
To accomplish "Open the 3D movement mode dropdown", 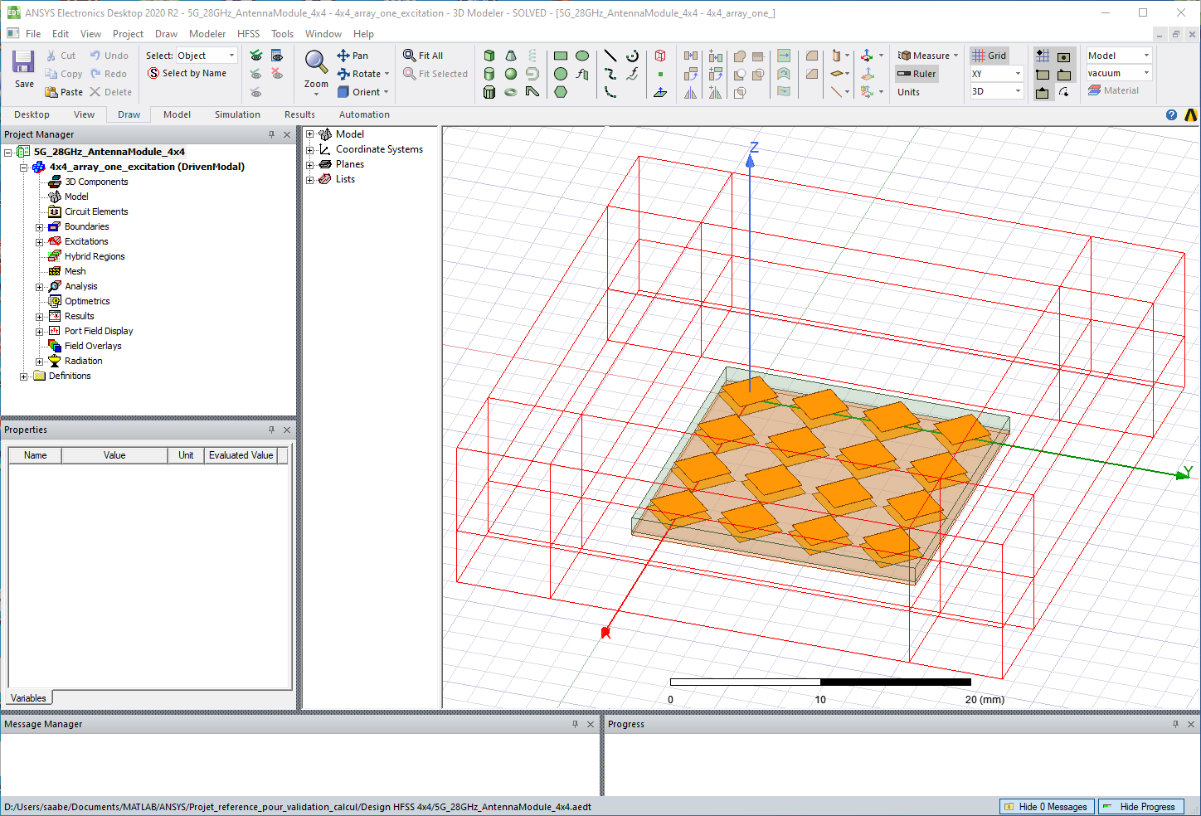I will tap(996, 92).
